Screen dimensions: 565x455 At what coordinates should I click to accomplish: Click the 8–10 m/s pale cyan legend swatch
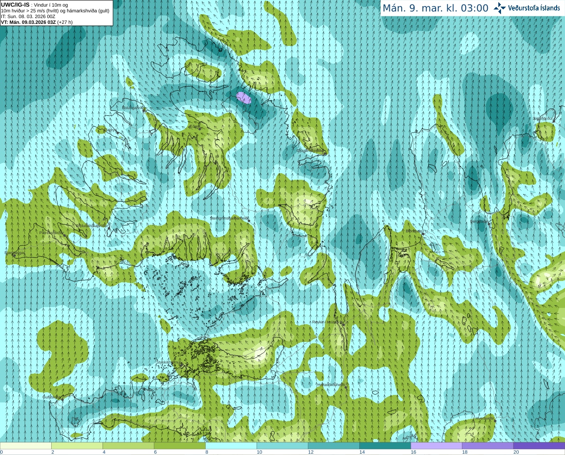coord(231,446)
